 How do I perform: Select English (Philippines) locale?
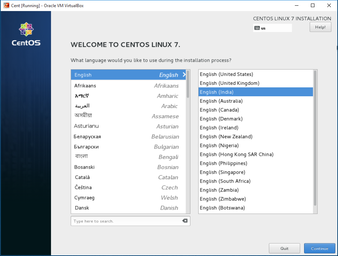[x=256, y=163]
